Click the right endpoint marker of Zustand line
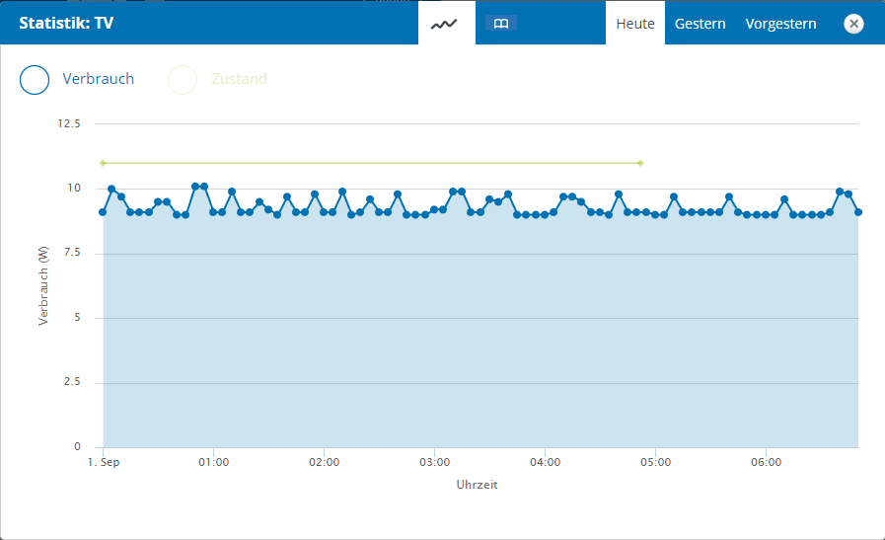This screenshot has width=885, height=540. [x=640, y=163]
